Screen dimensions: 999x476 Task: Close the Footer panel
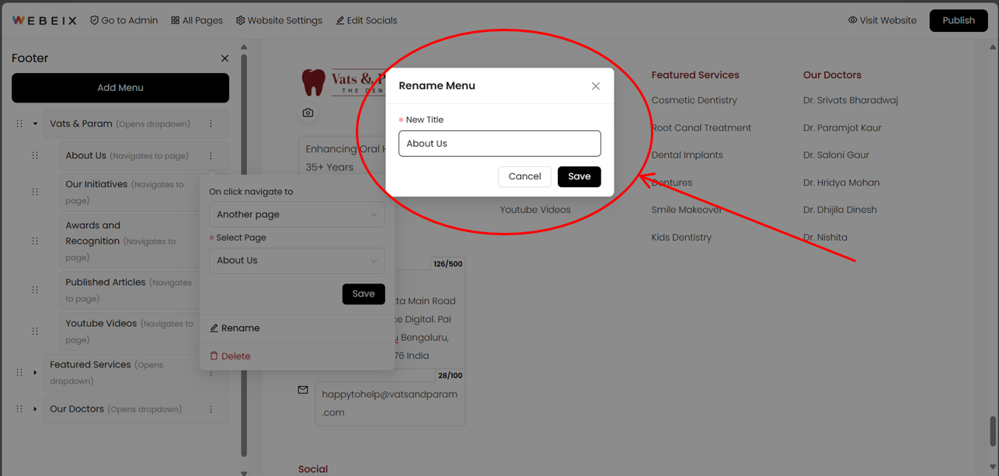point(225,58)
